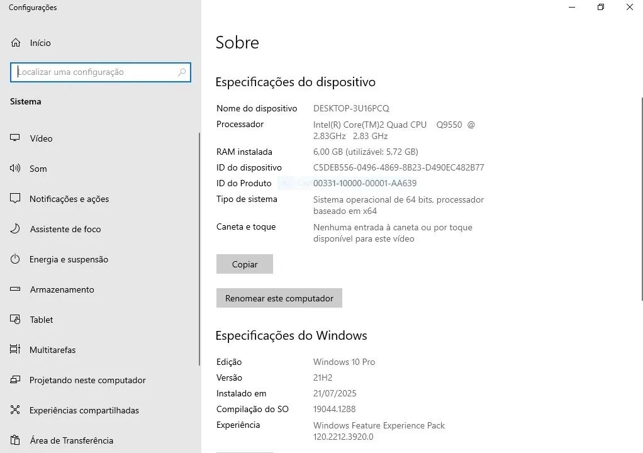Image resolution: width=643 pixels, height=453 pixels.
Task: Click the Tipo de sistema label
Action: pos(247,199)
